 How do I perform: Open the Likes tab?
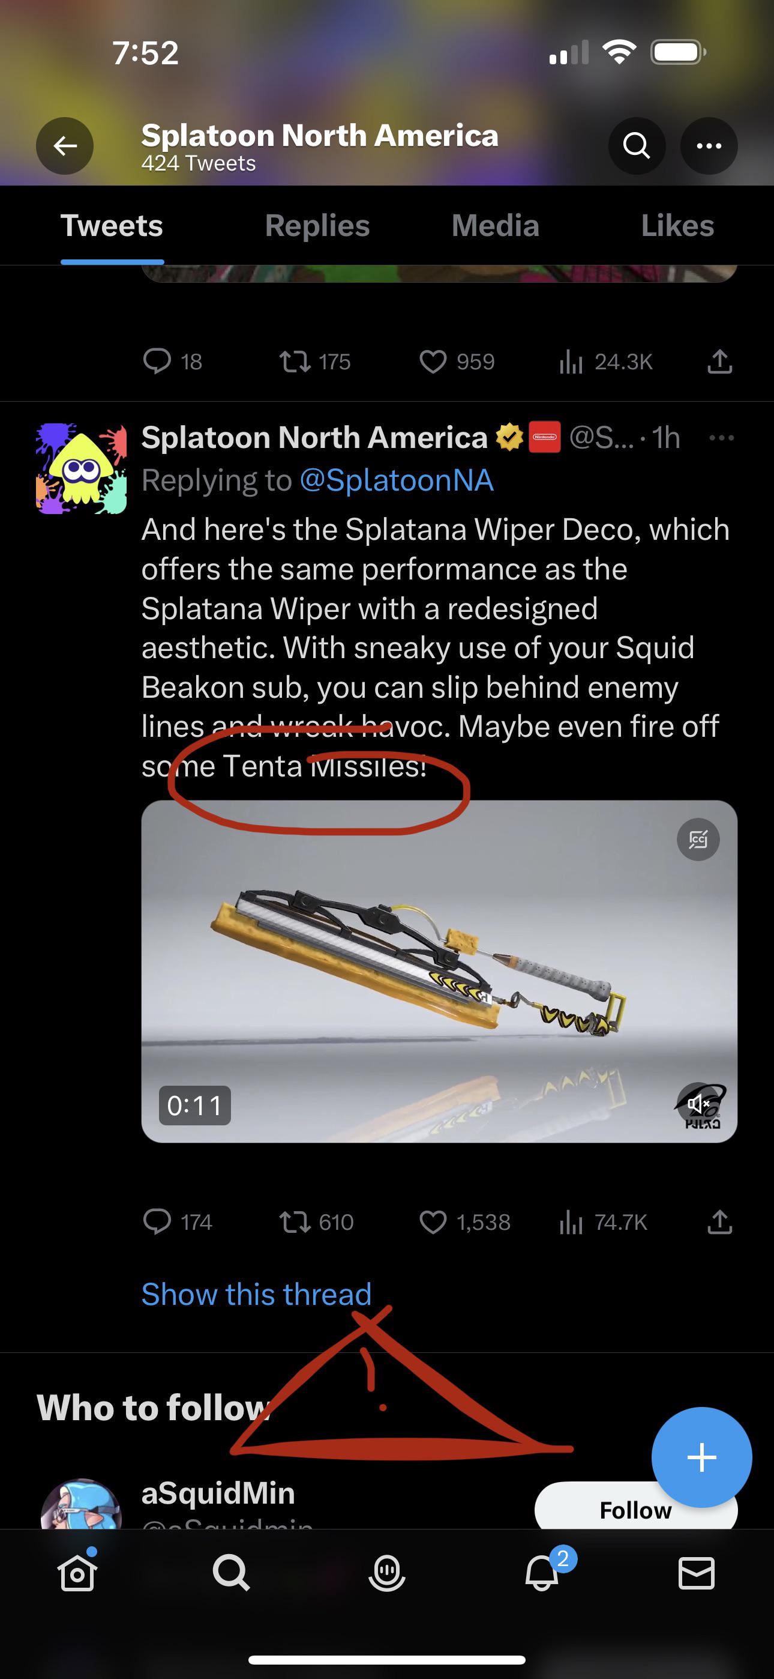click(677, 226)
